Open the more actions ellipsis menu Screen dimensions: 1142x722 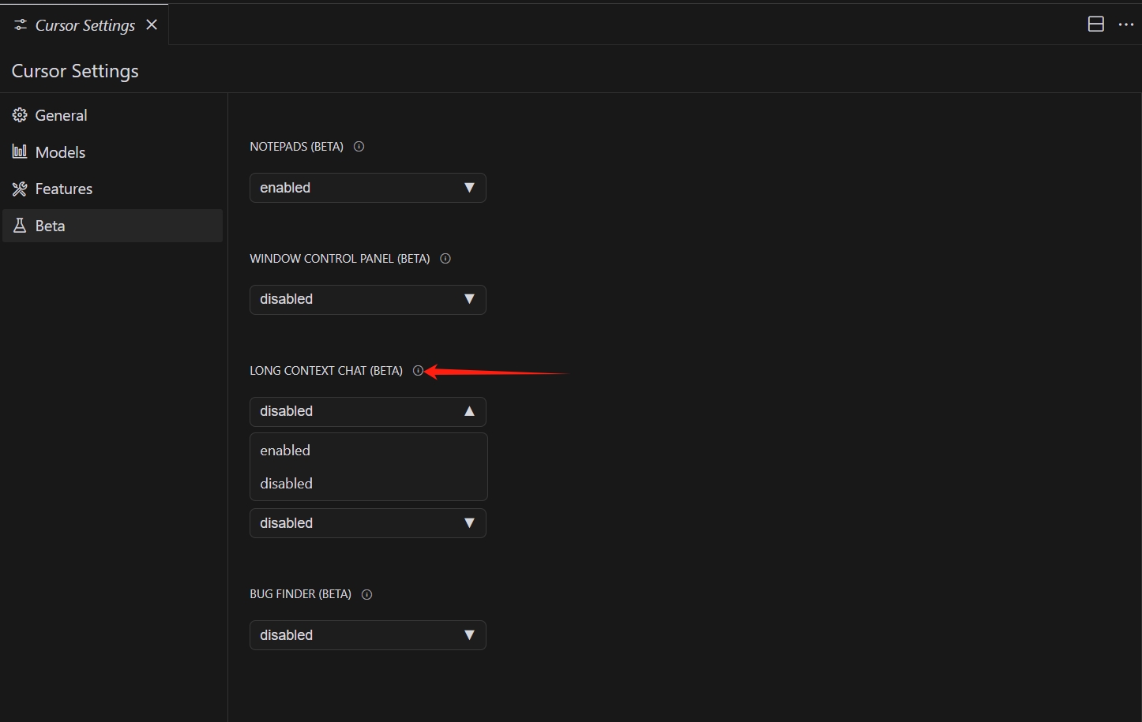(x=1126, y=24)
